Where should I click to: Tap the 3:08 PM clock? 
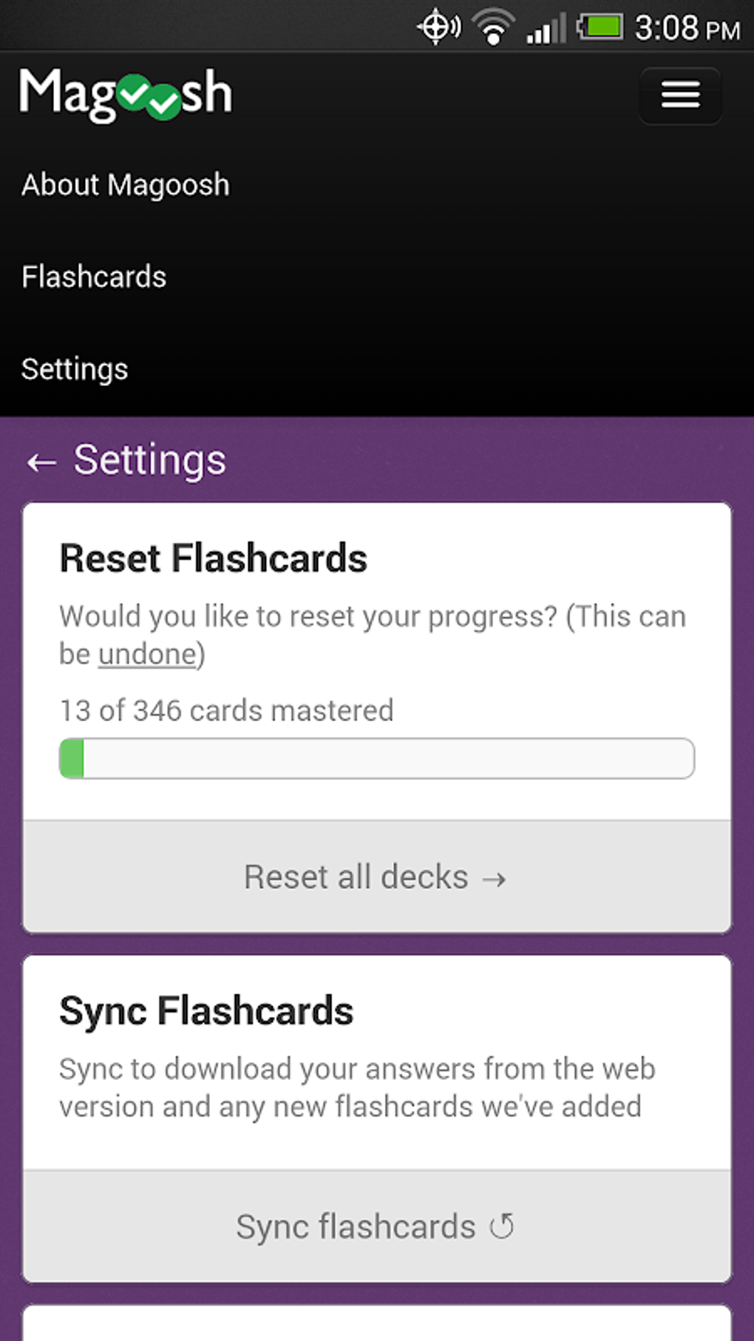pos(687,30)
